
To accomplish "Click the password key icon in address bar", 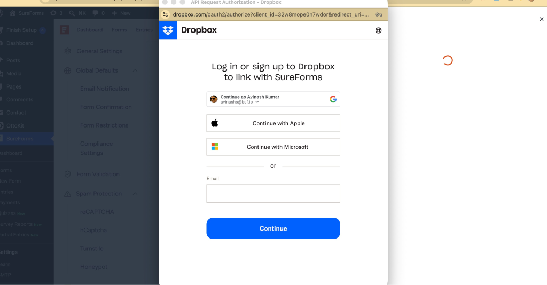I will pos(379,14).
